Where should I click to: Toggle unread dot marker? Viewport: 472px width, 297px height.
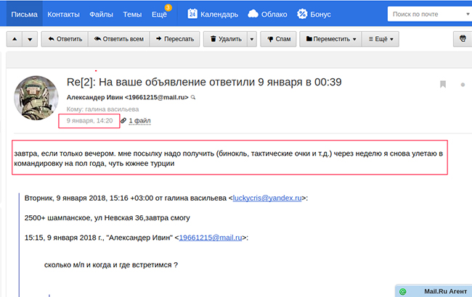(463, 85)
